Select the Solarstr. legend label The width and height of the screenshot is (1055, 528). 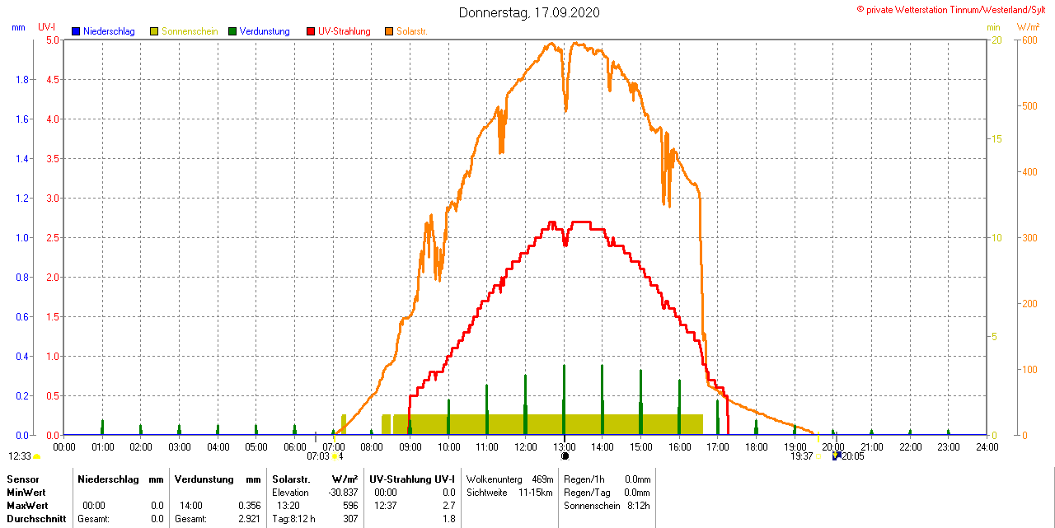coord(412,31)
